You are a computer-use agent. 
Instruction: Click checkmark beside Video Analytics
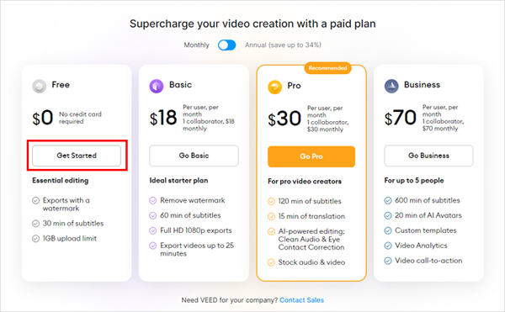click(x=388, y=246)
